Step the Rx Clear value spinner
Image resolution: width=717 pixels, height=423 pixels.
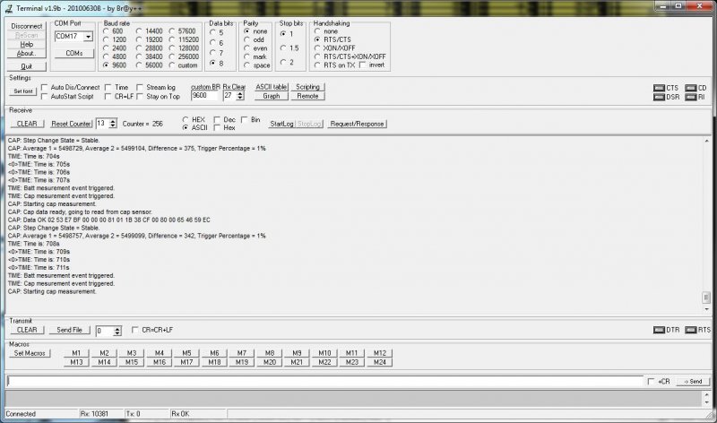pos(239,95)
